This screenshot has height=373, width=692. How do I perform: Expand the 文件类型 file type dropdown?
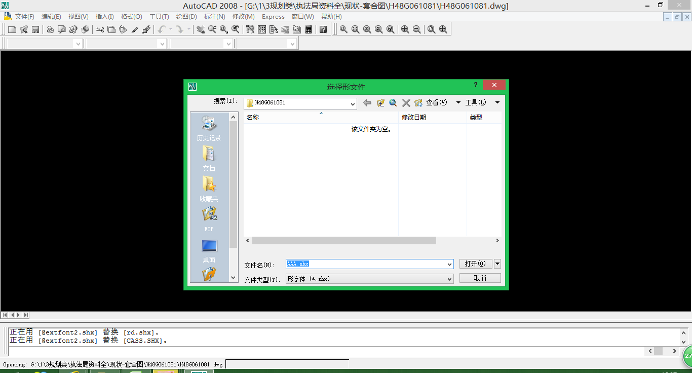click(x=449, y=279)
